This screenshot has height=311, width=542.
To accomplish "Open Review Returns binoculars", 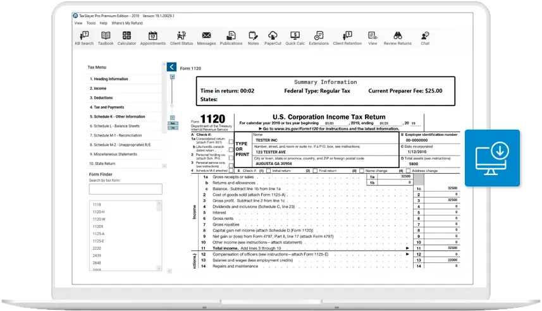I will click(x=398, y=38).
